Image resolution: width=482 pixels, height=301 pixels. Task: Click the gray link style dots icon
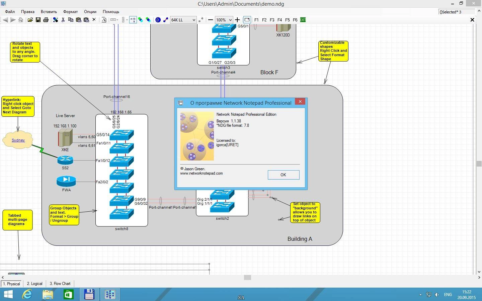tap(201, 20)
